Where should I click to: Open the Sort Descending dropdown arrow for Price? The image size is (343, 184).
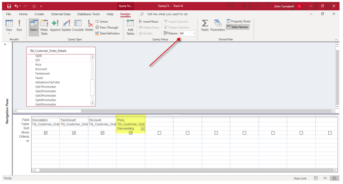click(x=143, y=128)
